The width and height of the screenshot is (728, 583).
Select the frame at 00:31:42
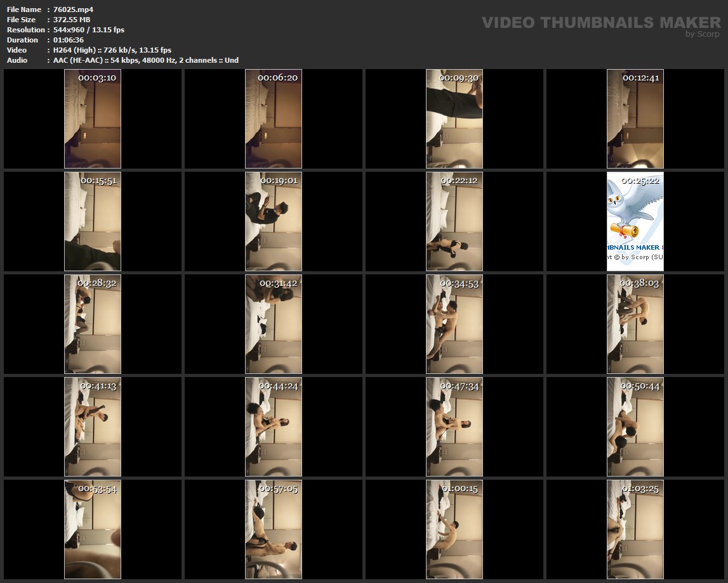click(x=274, y=324)
